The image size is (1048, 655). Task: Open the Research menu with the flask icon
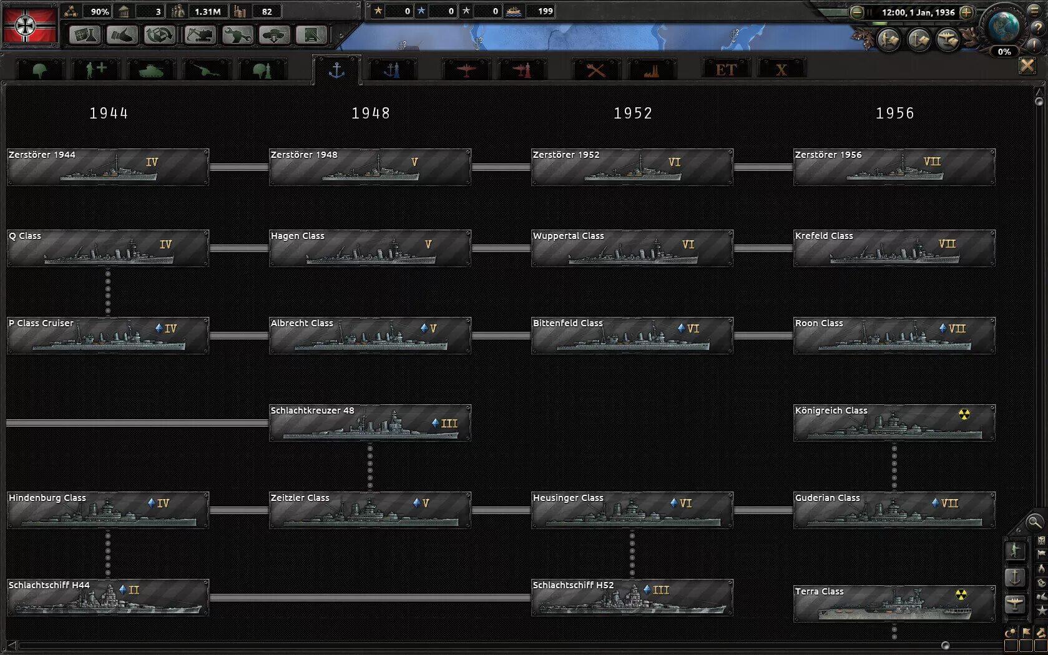84,35
